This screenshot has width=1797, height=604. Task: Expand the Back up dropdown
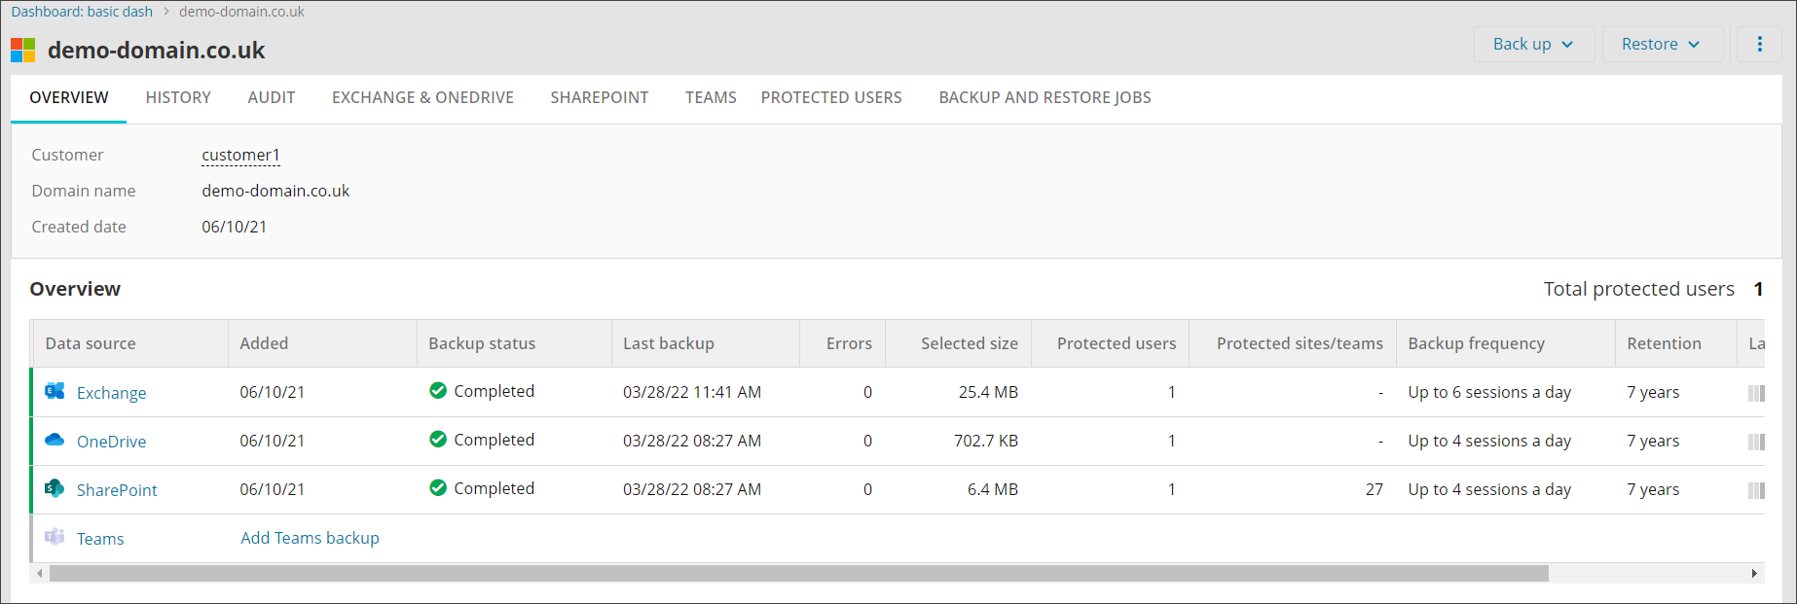point(1533,44)
